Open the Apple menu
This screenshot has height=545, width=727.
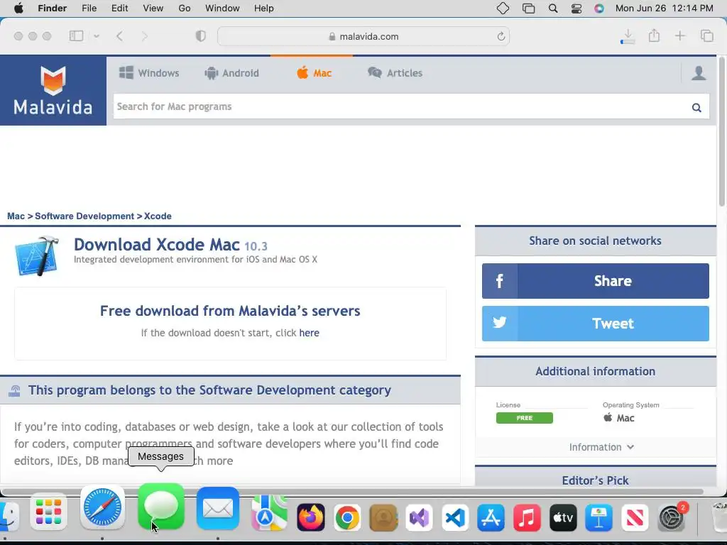(18, 9)
